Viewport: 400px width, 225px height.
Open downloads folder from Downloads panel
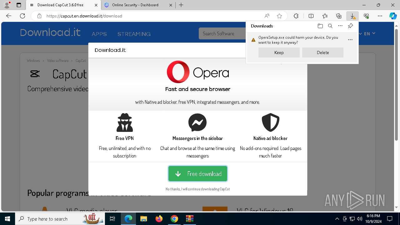pyautogui.click(x=320, y=26)
